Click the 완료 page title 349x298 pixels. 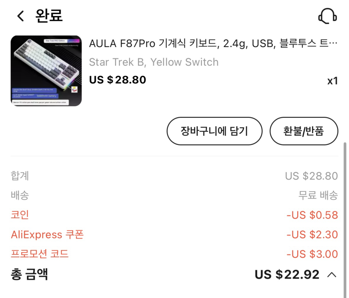(x=49, y=16)
